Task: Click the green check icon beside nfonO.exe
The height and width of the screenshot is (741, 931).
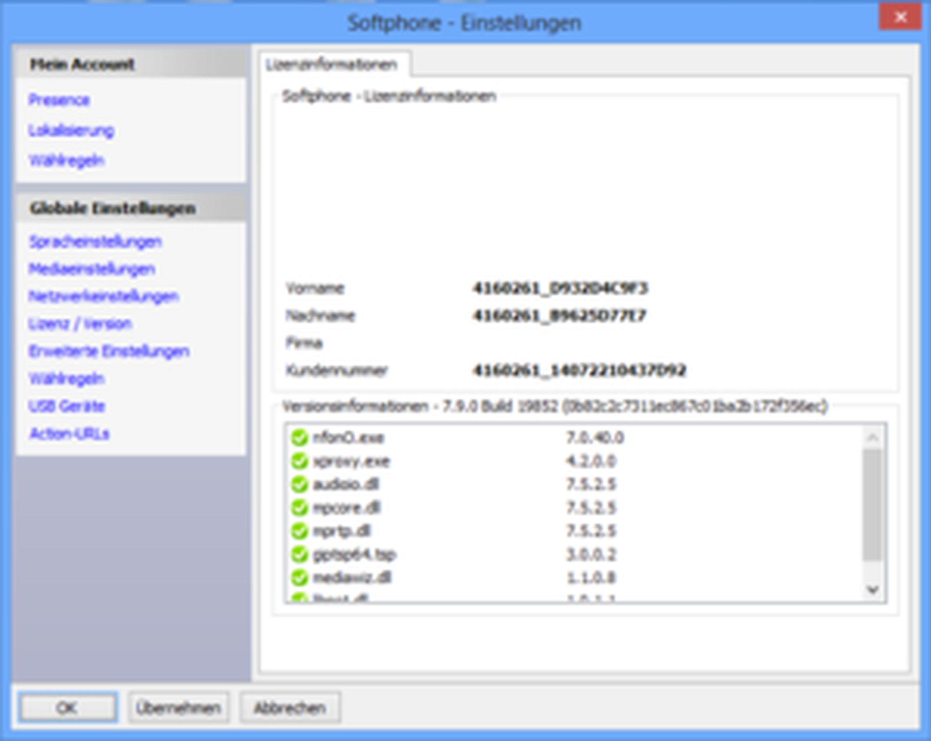Action: [x=299, y=438]
